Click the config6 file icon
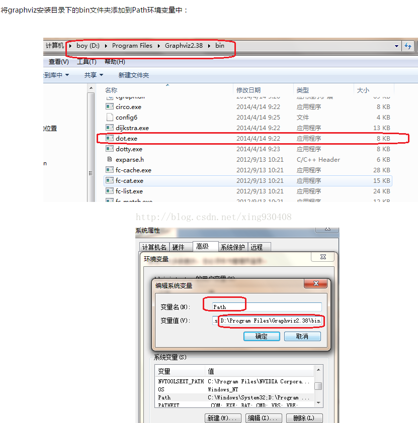The height and width of the screenshot is (423, 418). [x=110, y=117]
